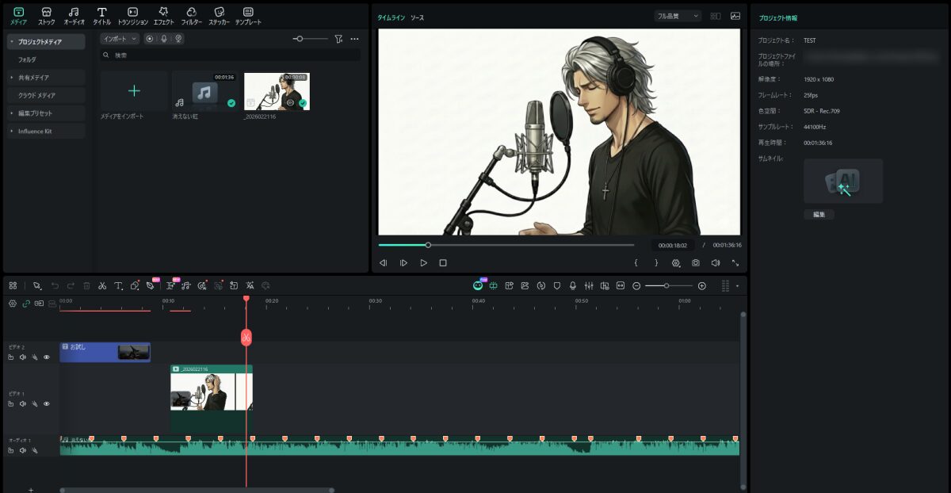Click the delete trash icon in timeline toolbar
Image resolution: width=951 pixels, height=493 pixels.
(x=86, y=285)
